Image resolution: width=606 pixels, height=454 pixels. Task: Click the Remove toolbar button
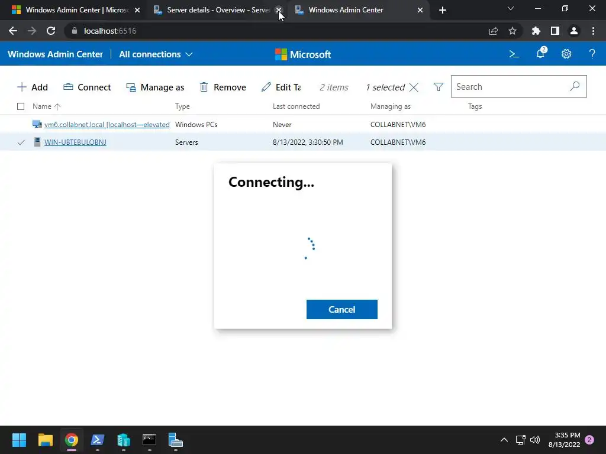click(x=223, y=87)
